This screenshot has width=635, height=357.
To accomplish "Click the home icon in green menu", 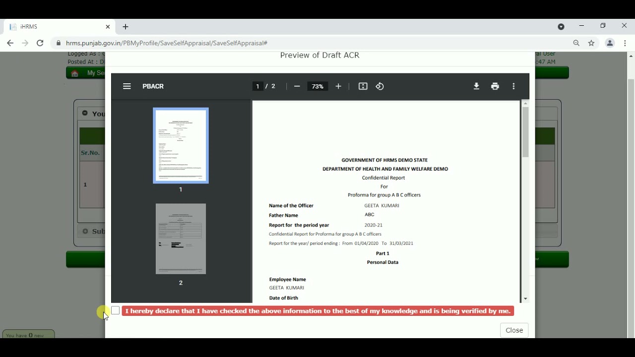I will [x=75, y=73].
